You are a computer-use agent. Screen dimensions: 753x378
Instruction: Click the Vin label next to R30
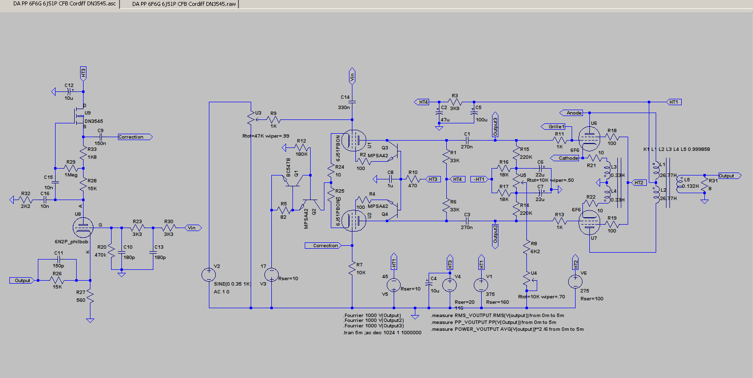pos(192,228)
